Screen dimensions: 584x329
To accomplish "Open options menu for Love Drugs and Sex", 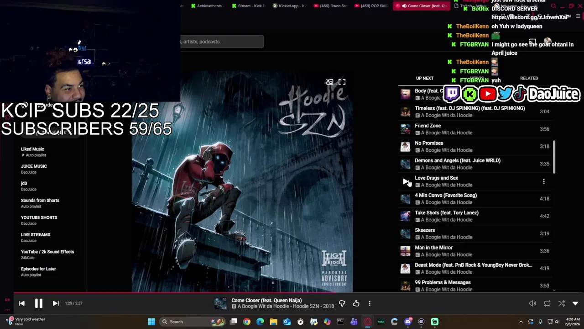I will pyautogui.click(x=544, y=181).
